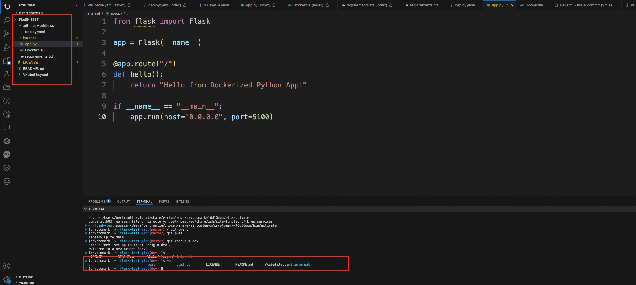Click the breadcrumb ellipsis after app.py
Screen dimensions: 636x285
(128, 13)
